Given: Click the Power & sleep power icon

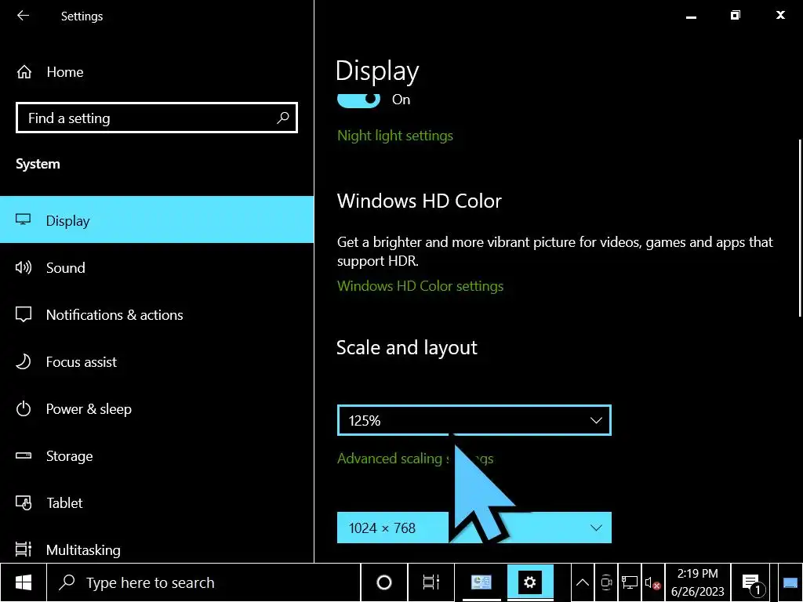Looking at the screenshot, I should [23, 408].
